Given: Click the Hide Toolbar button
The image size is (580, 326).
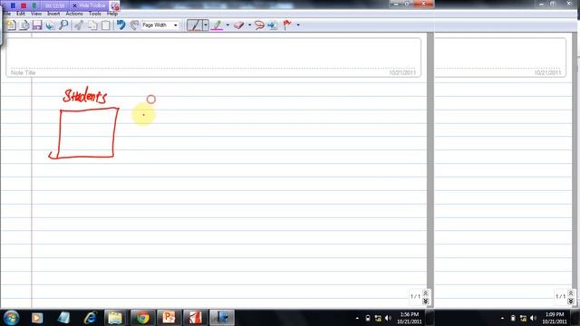Looking at the screenshot, I should pyautogui.click(x=89, y=5).
